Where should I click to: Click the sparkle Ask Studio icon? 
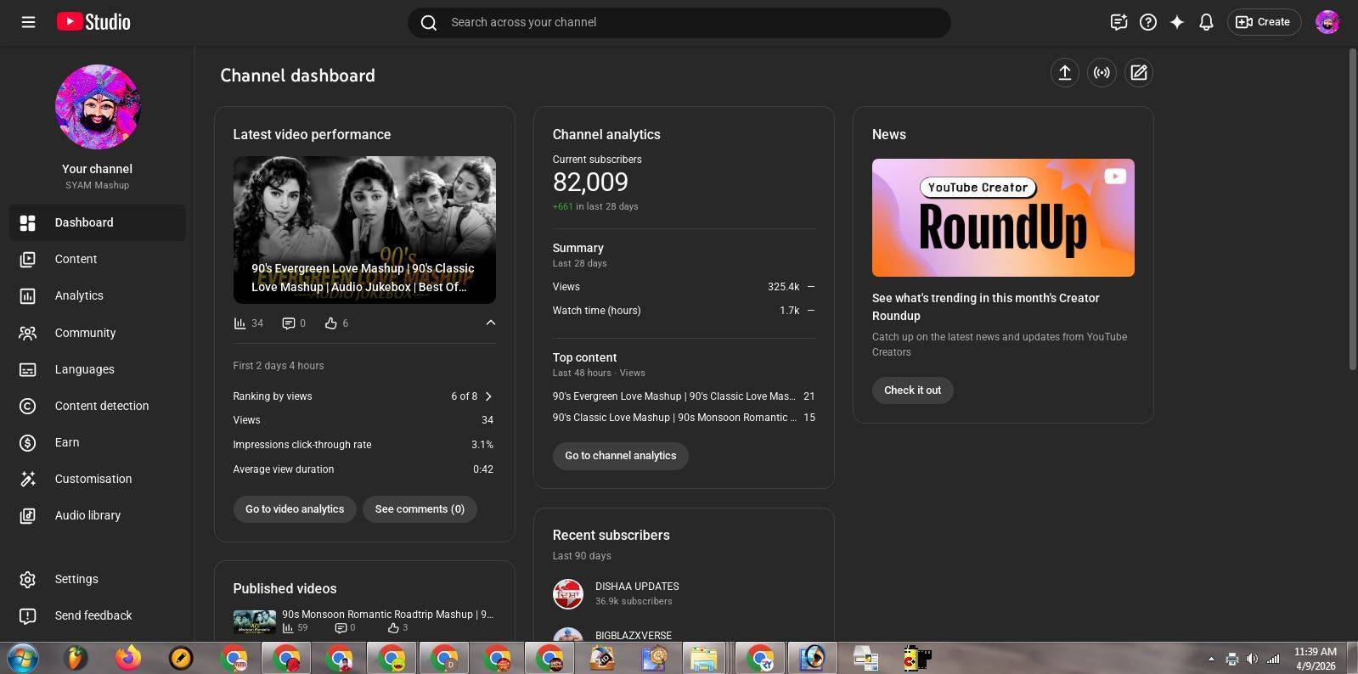1177,22
